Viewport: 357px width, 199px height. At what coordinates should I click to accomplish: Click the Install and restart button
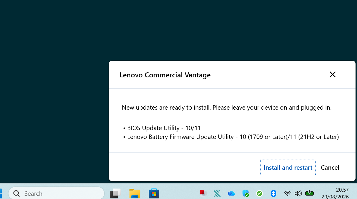(x=288, y=167)
